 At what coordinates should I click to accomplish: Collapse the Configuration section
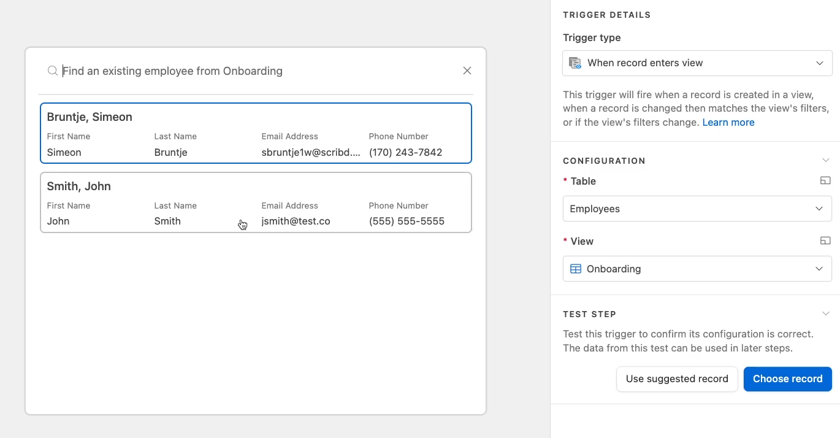click(825, 160)
